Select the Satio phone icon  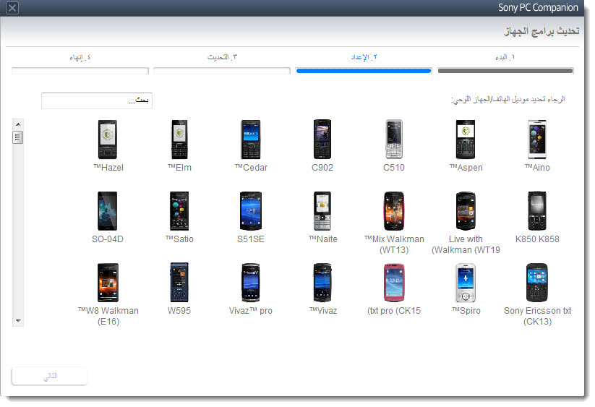[179, 211]
